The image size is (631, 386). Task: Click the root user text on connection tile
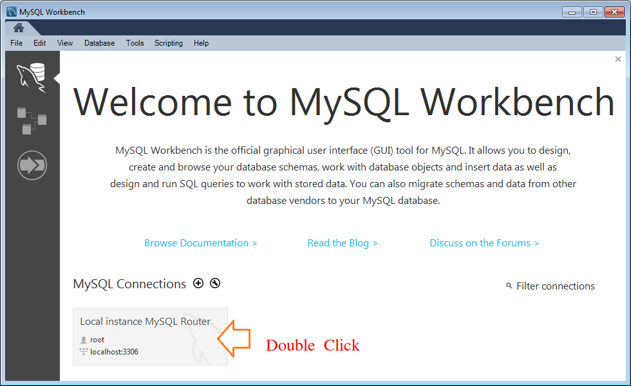[97, 340]
